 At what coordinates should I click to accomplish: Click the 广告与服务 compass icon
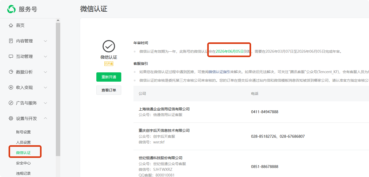click(11, 103)
